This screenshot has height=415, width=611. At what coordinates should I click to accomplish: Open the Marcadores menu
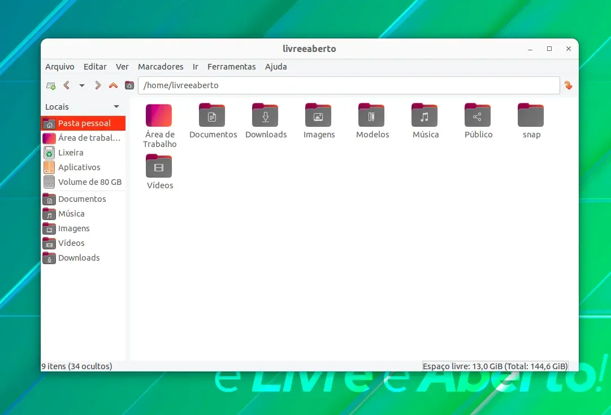[x=161, y=67]
